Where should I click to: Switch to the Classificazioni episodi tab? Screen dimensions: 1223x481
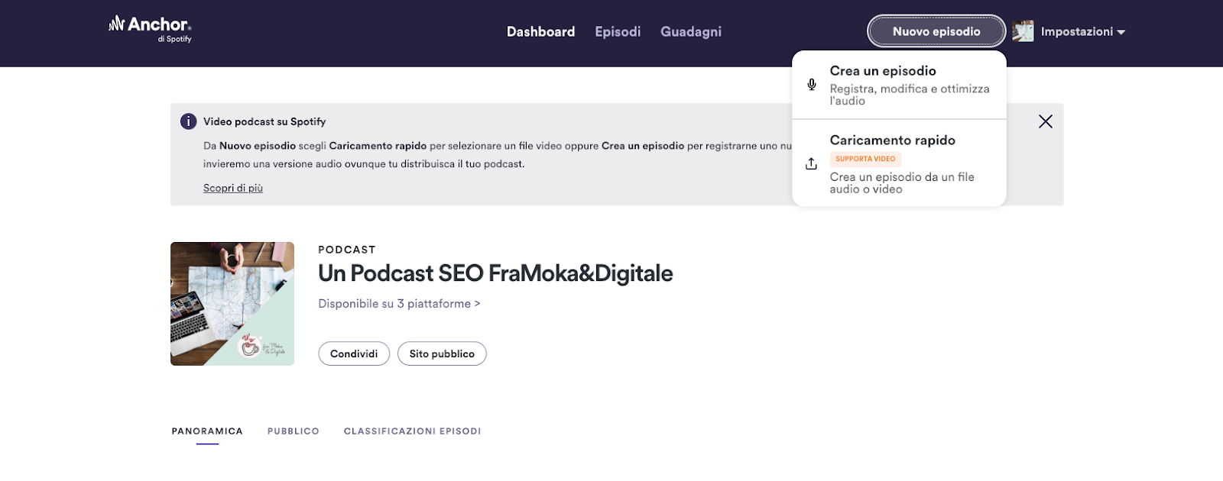413,431
